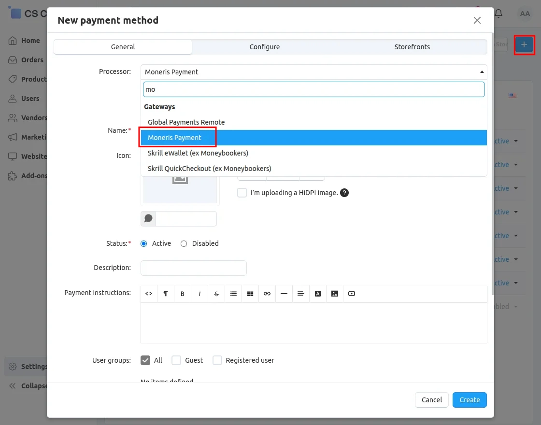Click the Products sidebar tag icon
This screenshot has height=425, width=541.
click(x=13, y=79)
